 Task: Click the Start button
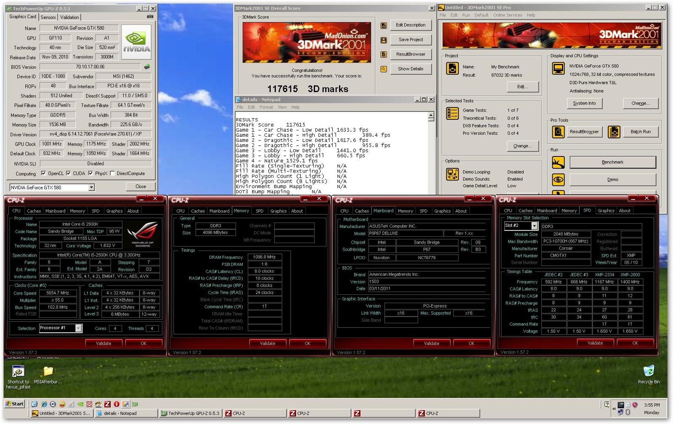[x=15, y=404]
